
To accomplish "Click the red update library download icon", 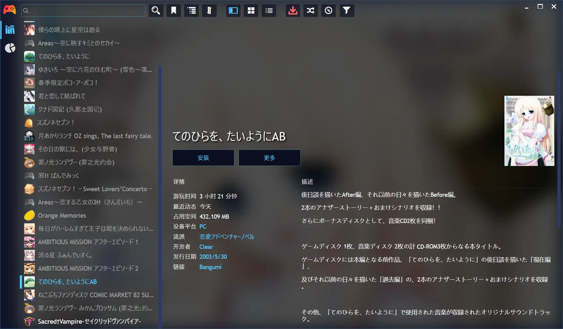I will tap(293, 11).
